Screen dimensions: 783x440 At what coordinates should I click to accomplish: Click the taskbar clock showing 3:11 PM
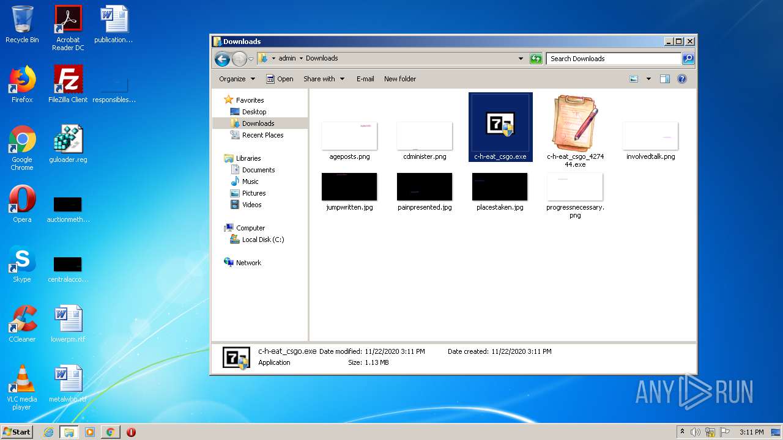coord(751,432)
